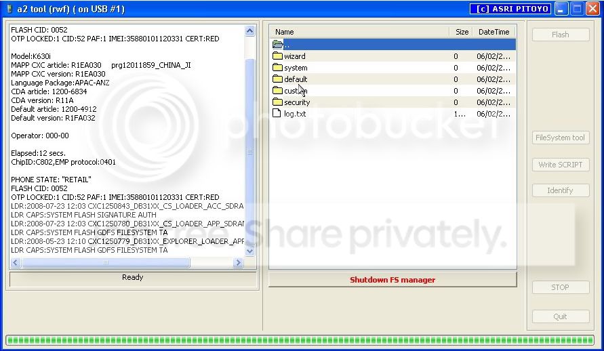
Task: Click the log horizontal scrollbar thumb
Action: point(106,262)
